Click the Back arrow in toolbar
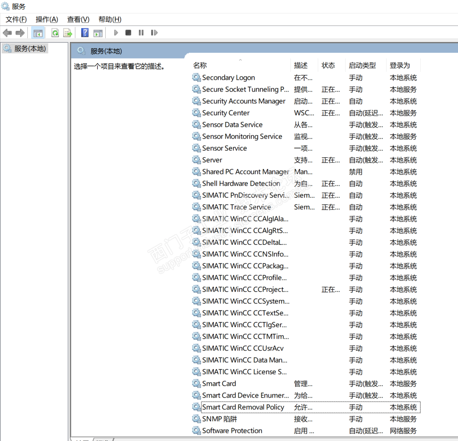Viewport: 458px width, 441px height. pos(7,33)
